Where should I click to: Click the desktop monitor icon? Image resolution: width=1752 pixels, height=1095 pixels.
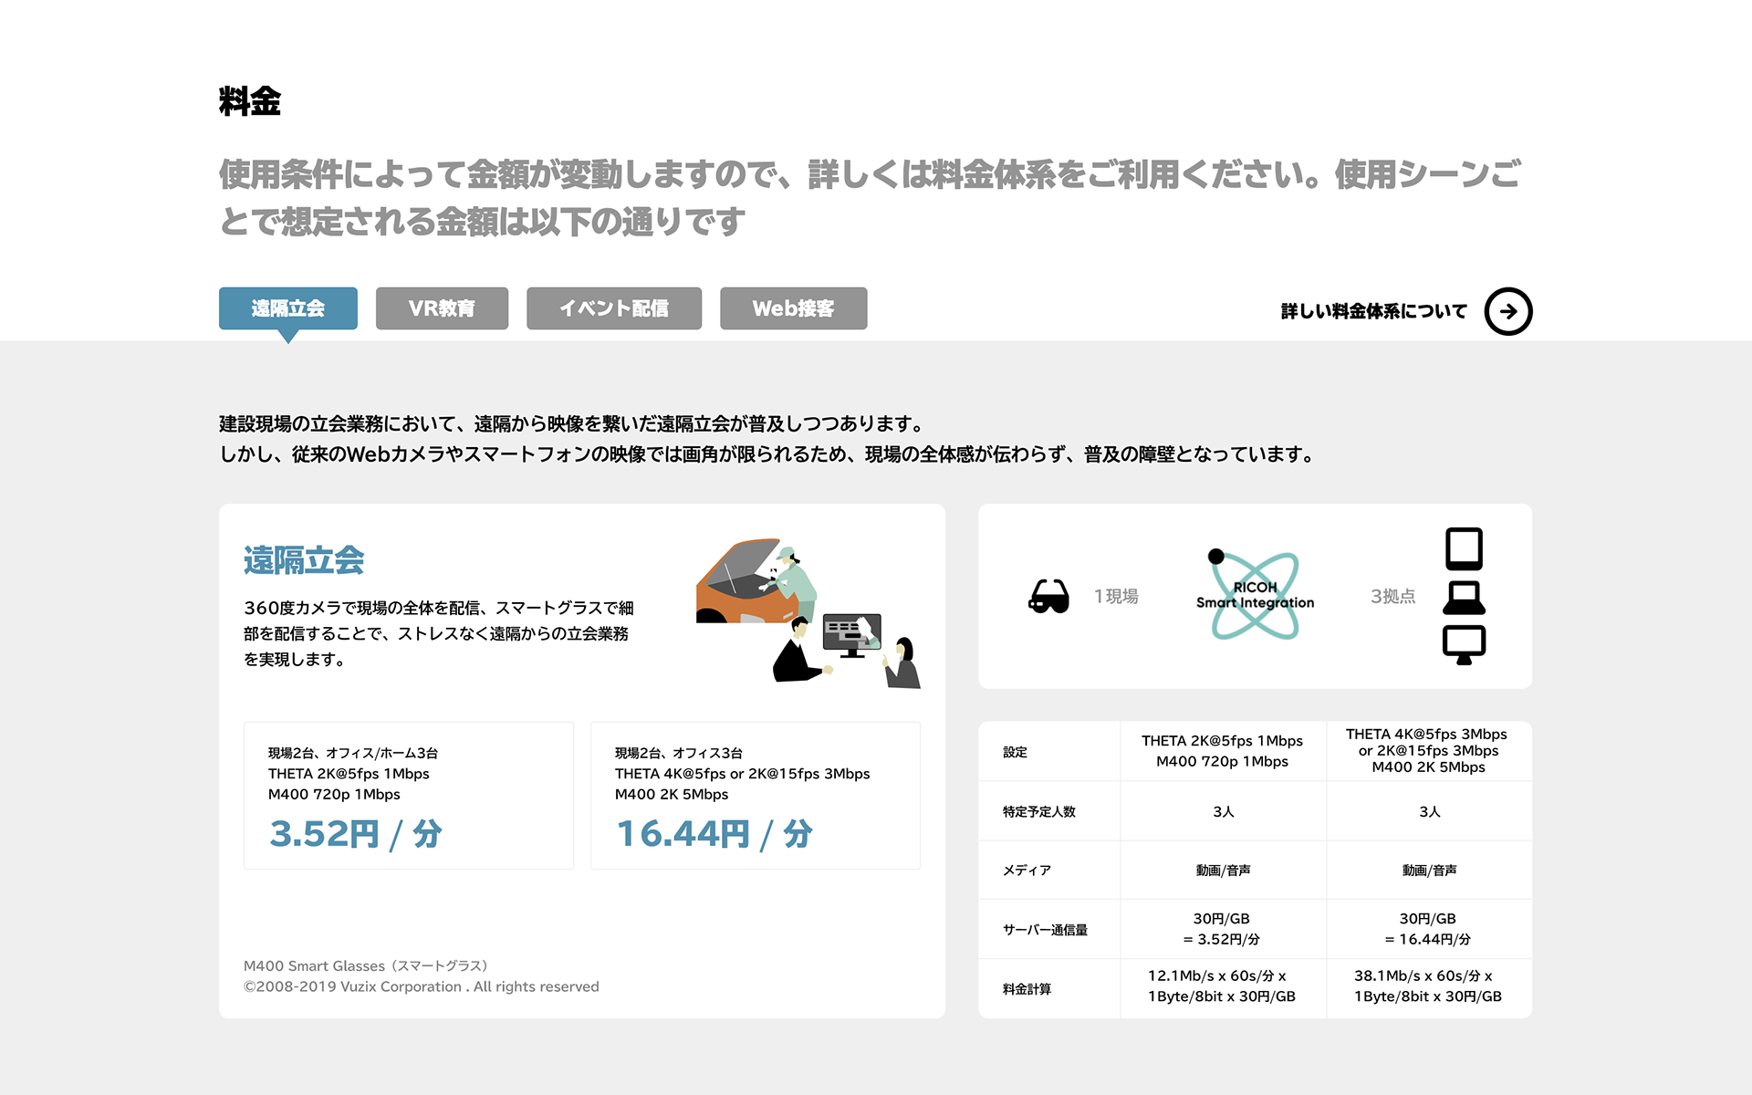[x=1464, y=644]
